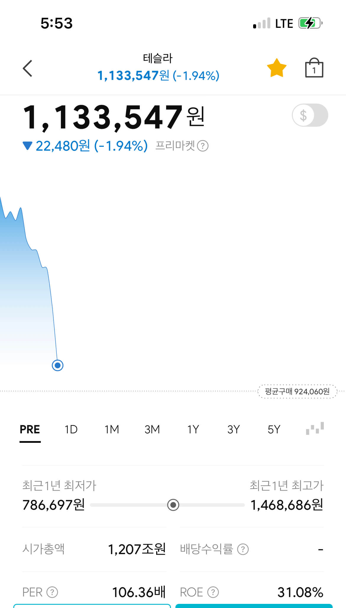
Task: Switch chart to 1M period
Action: click(112, 429)
